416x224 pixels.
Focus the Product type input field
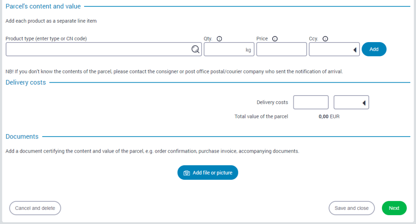(x=97, y=49)
